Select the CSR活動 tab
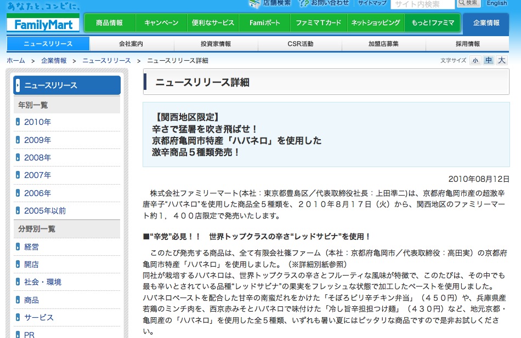 [x=300, y=44]
